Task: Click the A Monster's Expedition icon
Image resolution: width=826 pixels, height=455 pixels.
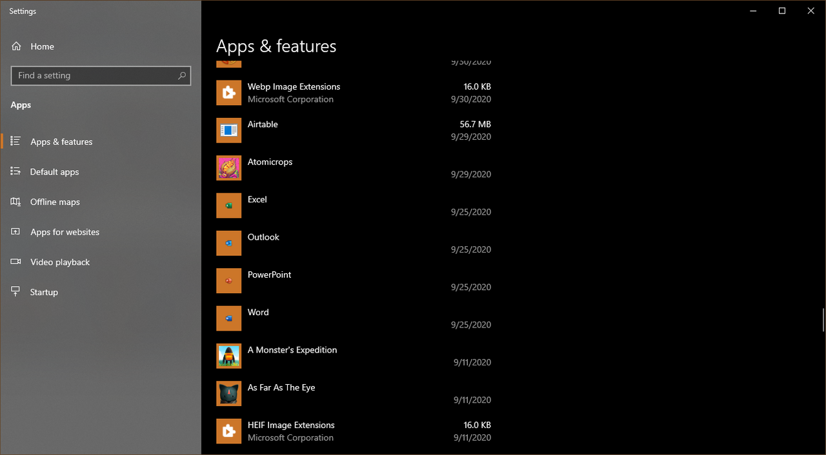Action: tap(228, 356)
